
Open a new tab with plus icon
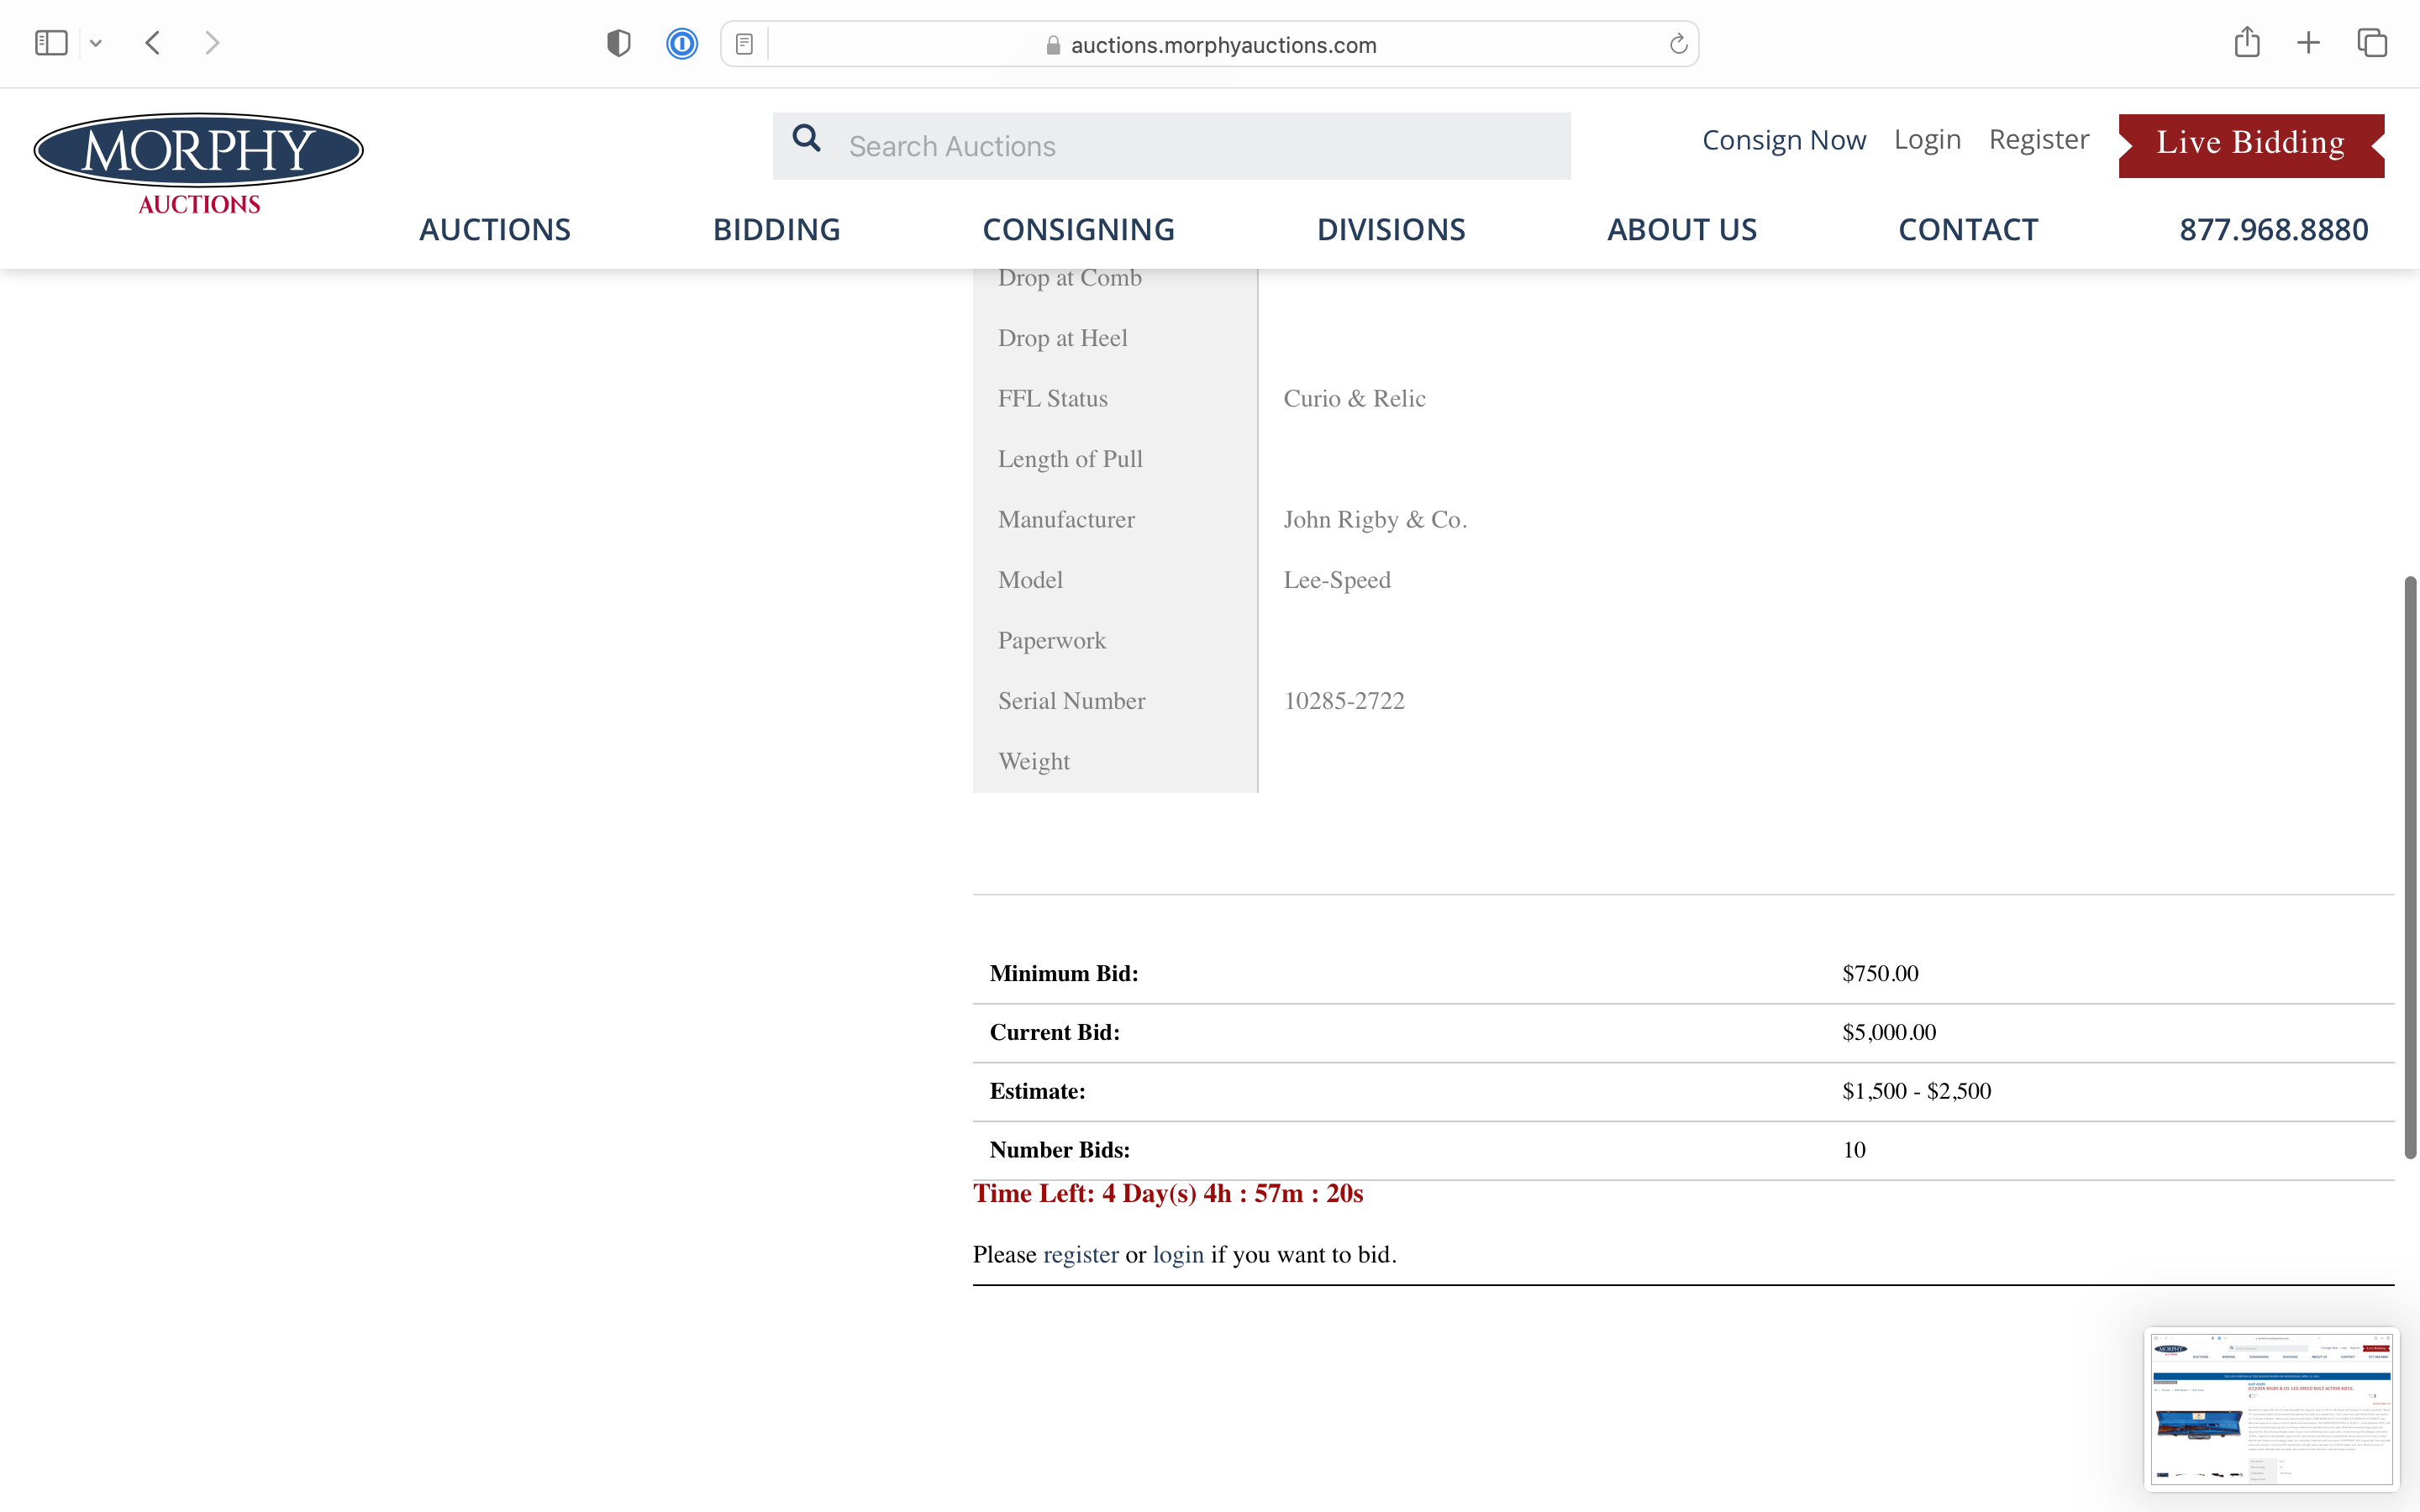[2308, 43]
